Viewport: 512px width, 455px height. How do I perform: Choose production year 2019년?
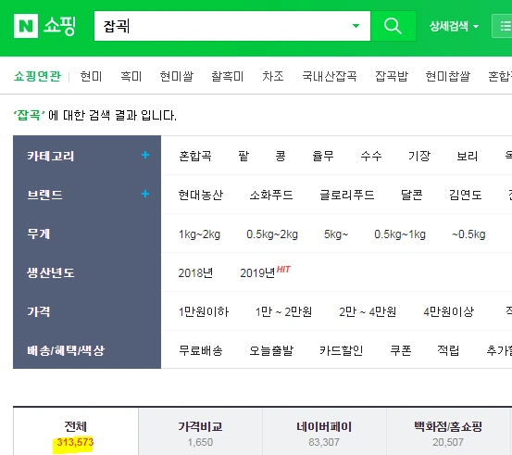(x=257, y=272)
